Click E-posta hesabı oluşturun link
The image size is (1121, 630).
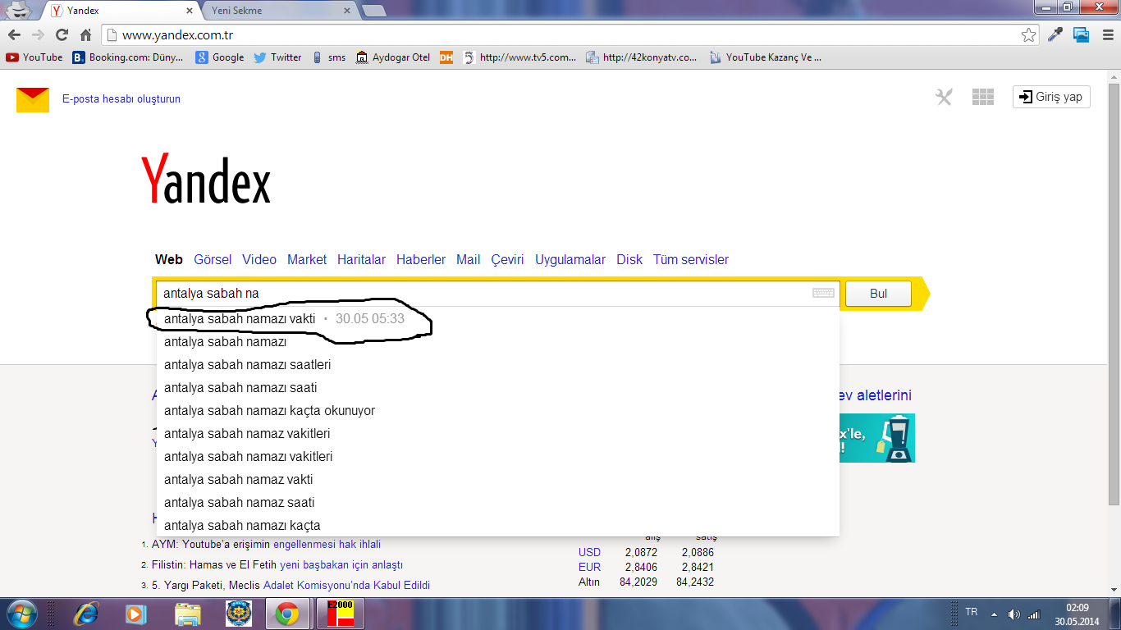[121, 99]
